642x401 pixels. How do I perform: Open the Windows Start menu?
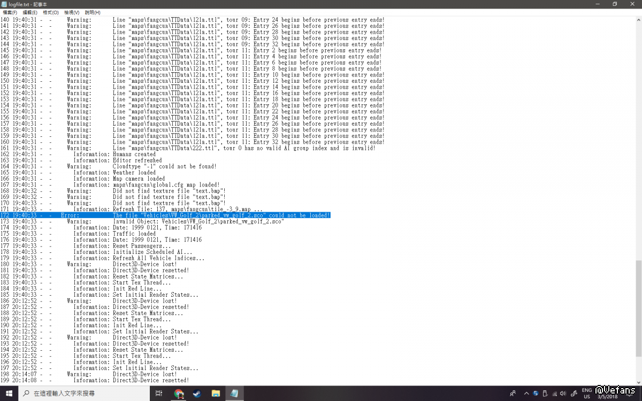9,393
